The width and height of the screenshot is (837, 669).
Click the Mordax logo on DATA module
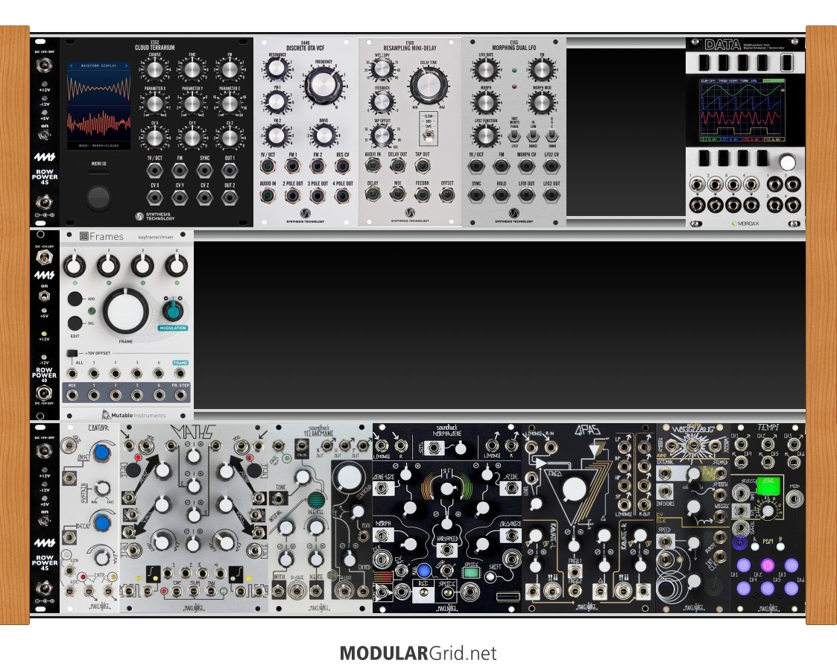click(x=745, y=223)
